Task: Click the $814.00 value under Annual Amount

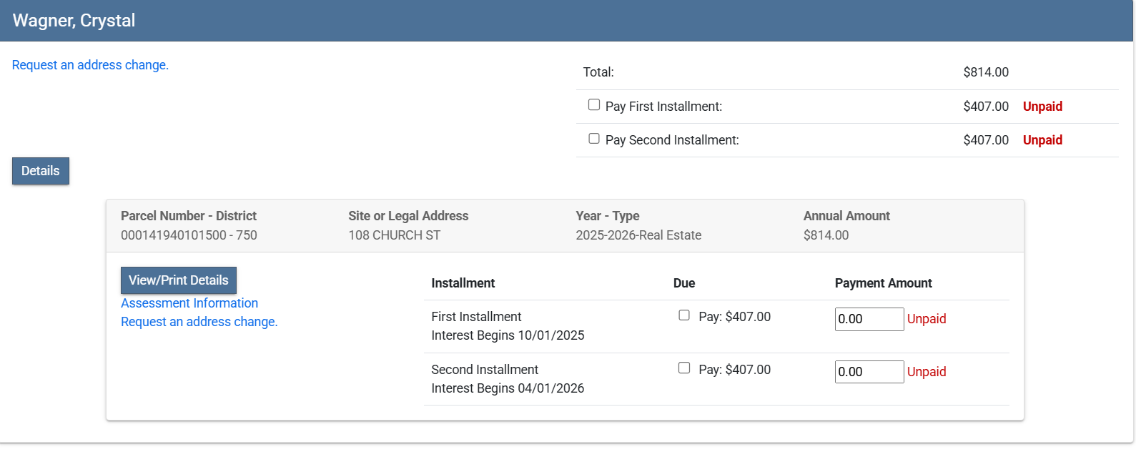Action: pos(826,235)
